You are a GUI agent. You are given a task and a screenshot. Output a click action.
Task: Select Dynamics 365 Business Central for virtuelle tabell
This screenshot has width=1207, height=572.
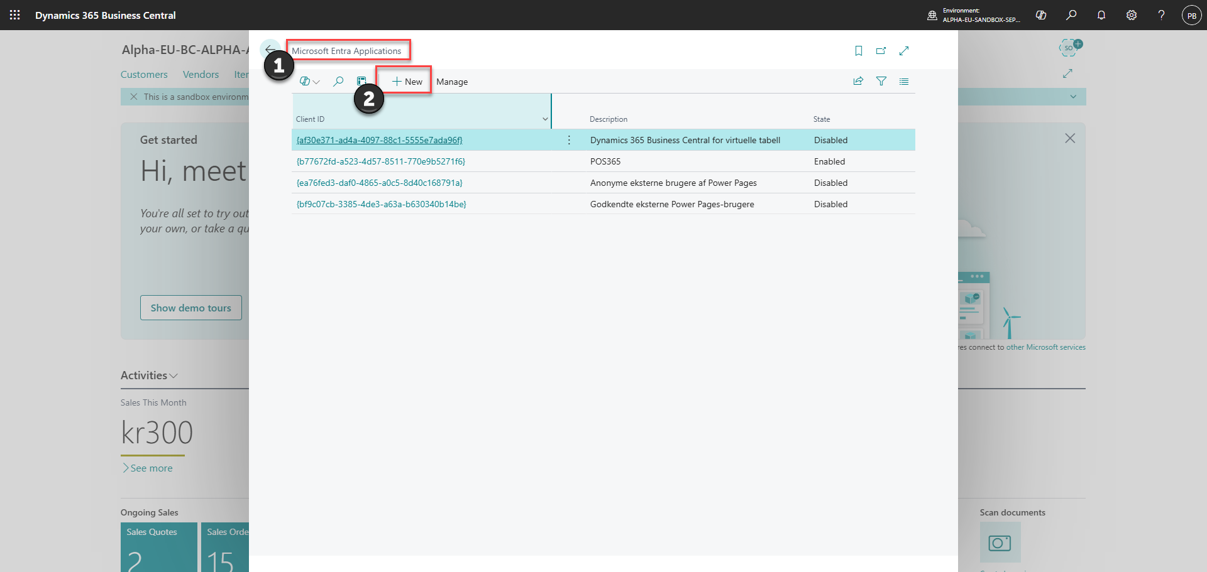click(x=685, y=140)
